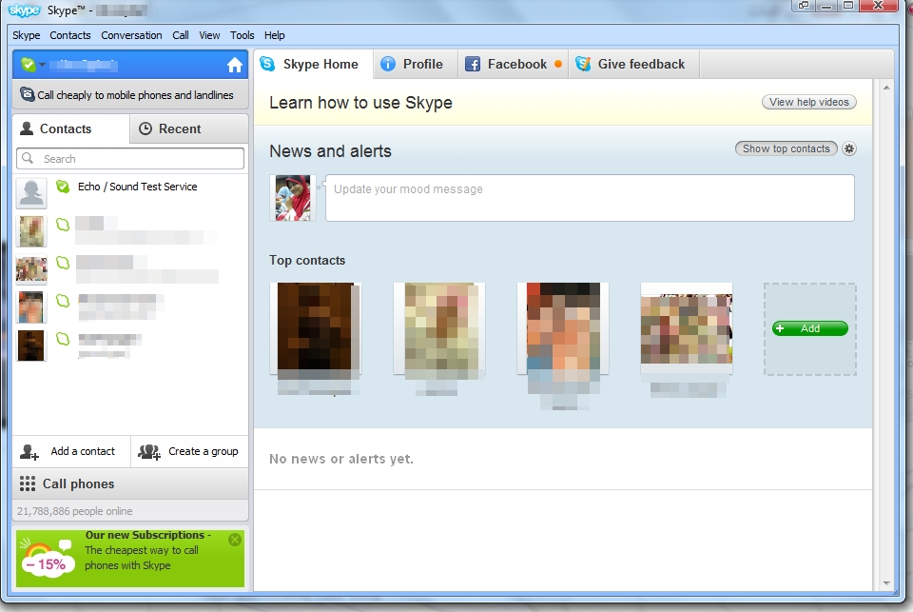
Task: Switch to the Recent tab
Action: point(189,128)
